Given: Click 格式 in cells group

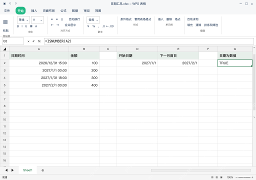Looking at the screenshot, I should [x=177, y=19].
